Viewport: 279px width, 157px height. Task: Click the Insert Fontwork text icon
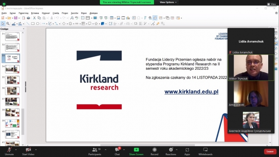[x=145, y=18]
